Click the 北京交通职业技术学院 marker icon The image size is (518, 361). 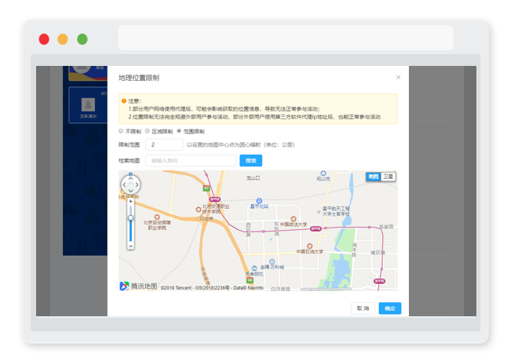click(199, 210)
